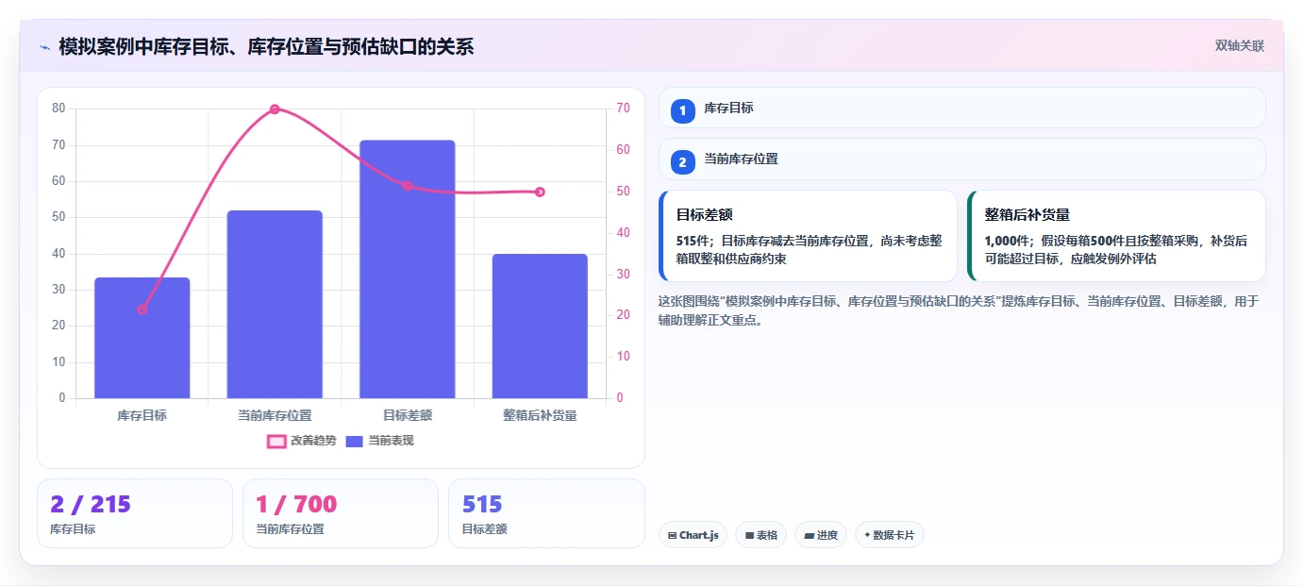1303x586 pixels.
Task: Click the 1 / 700 stat card
Action: 341,513
